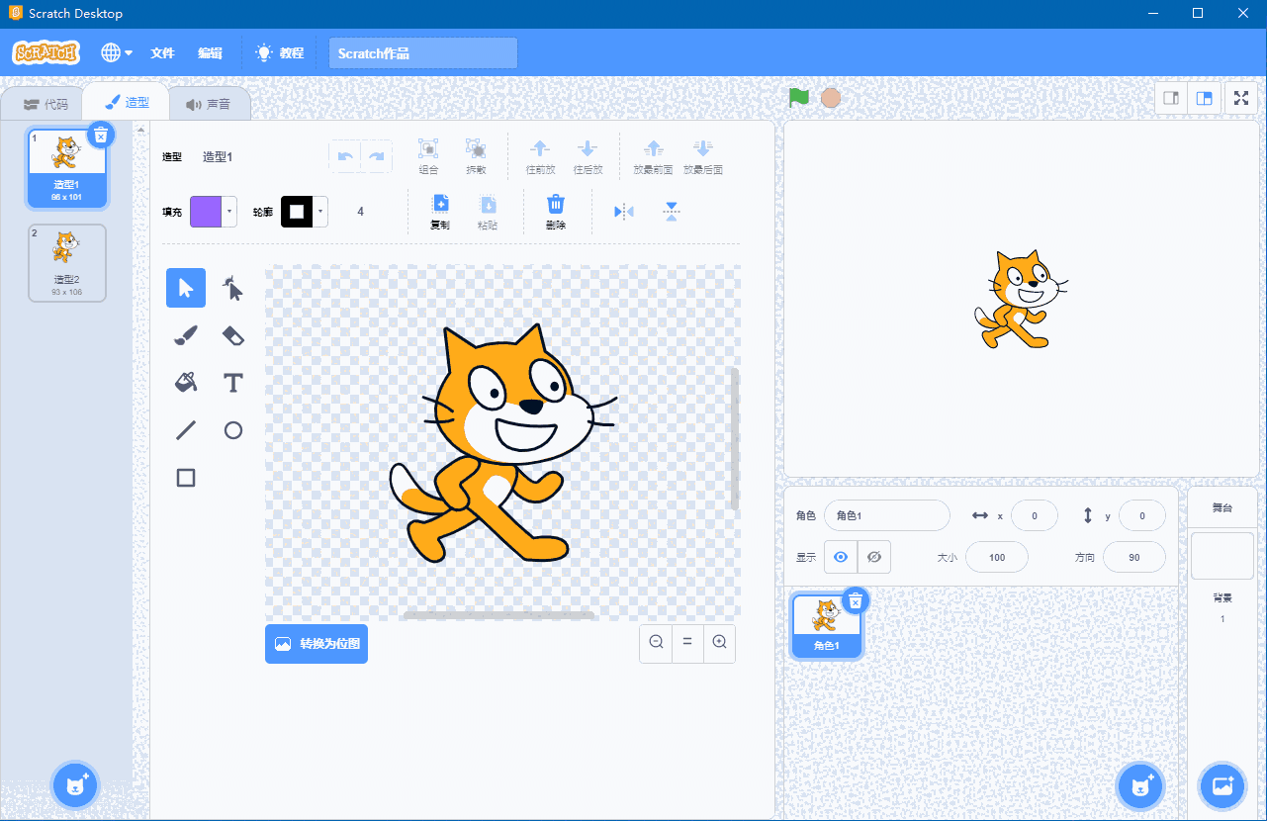Click the costume name field 造型1
Screen dimensions: 1267x821
point(254,156)
